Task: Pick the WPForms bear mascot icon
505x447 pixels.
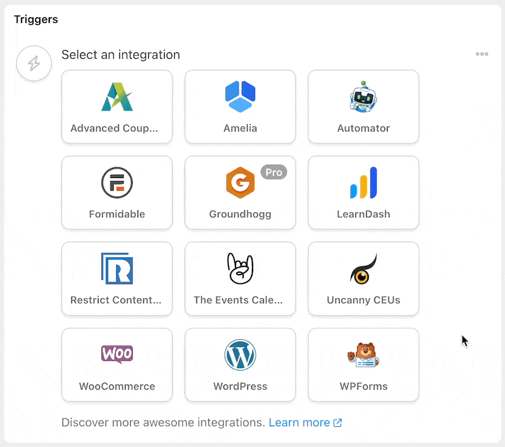Action: click(x=364, y=355)
